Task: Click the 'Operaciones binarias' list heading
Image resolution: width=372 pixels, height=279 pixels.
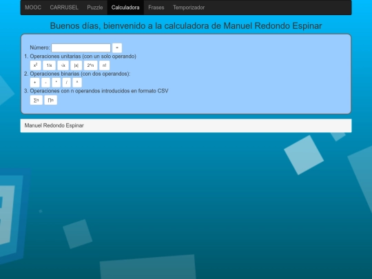Action: [80, 74]
